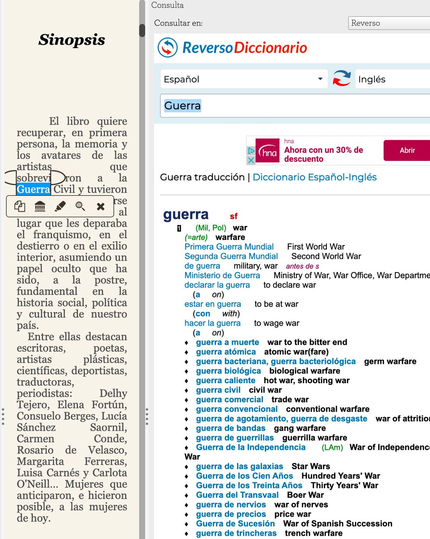430x539 pixels.
Task: Open the guerra biológica entry
Action: pyautogui.click(x=228, y=371)
